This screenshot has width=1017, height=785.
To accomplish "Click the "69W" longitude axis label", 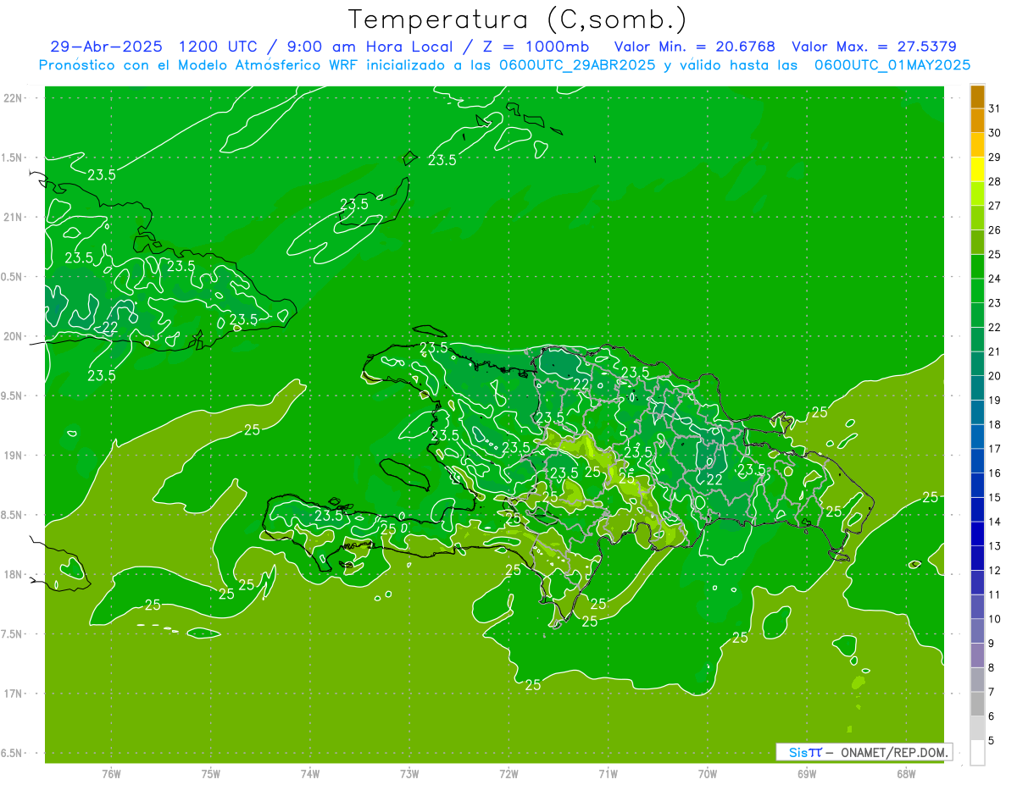I will (806, 773).
